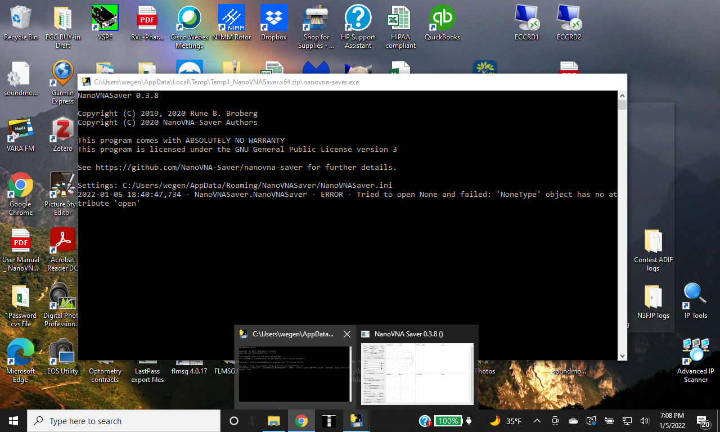
Task: Launch Acrobat Reader DC shortcut
Action: 63,250
